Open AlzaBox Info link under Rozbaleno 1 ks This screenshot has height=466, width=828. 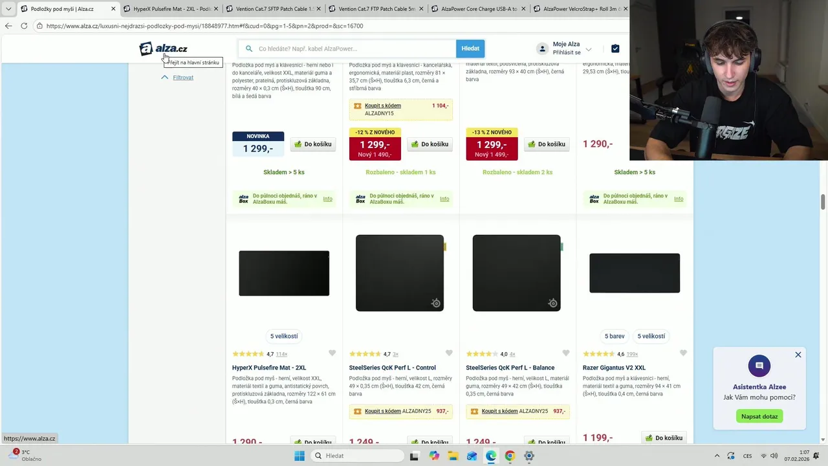[x=444, y=199]
